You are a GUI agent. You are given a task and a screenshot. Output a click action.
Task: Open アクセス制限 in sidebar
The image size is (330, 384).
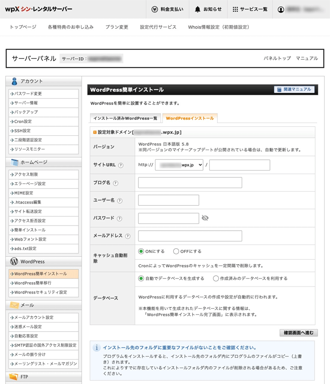(44, 174)
